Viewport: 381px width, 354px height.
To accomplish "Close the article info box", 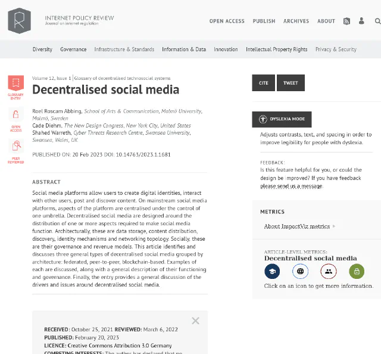I will point(195,321).
